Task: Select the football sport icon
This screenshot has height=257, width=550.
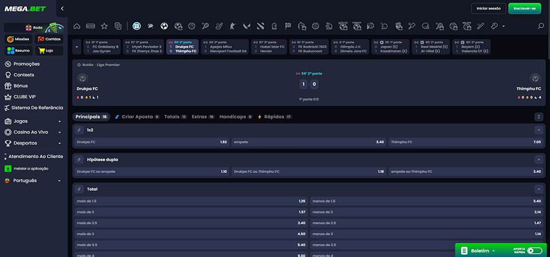Action: coord(164,26)
